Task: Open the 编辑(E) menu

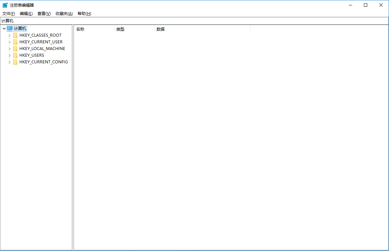Action: click(x=26, y=13)
